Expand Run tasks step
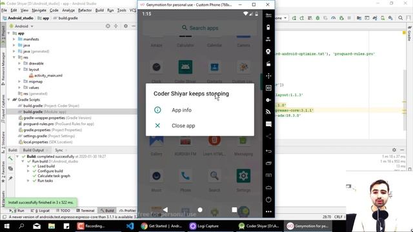 [x=28, y=180]
